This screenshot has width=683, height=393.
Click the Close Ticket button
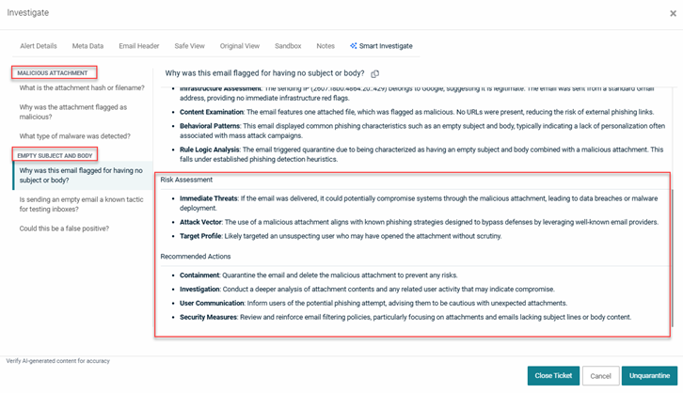pyautogui.click(x=553, y=375)
